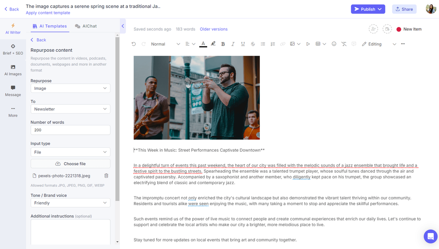Open AI Writer in the sidebar
The width and height of the screenshot is (439, 249).
pyautogui.click(x=13, y=29)
